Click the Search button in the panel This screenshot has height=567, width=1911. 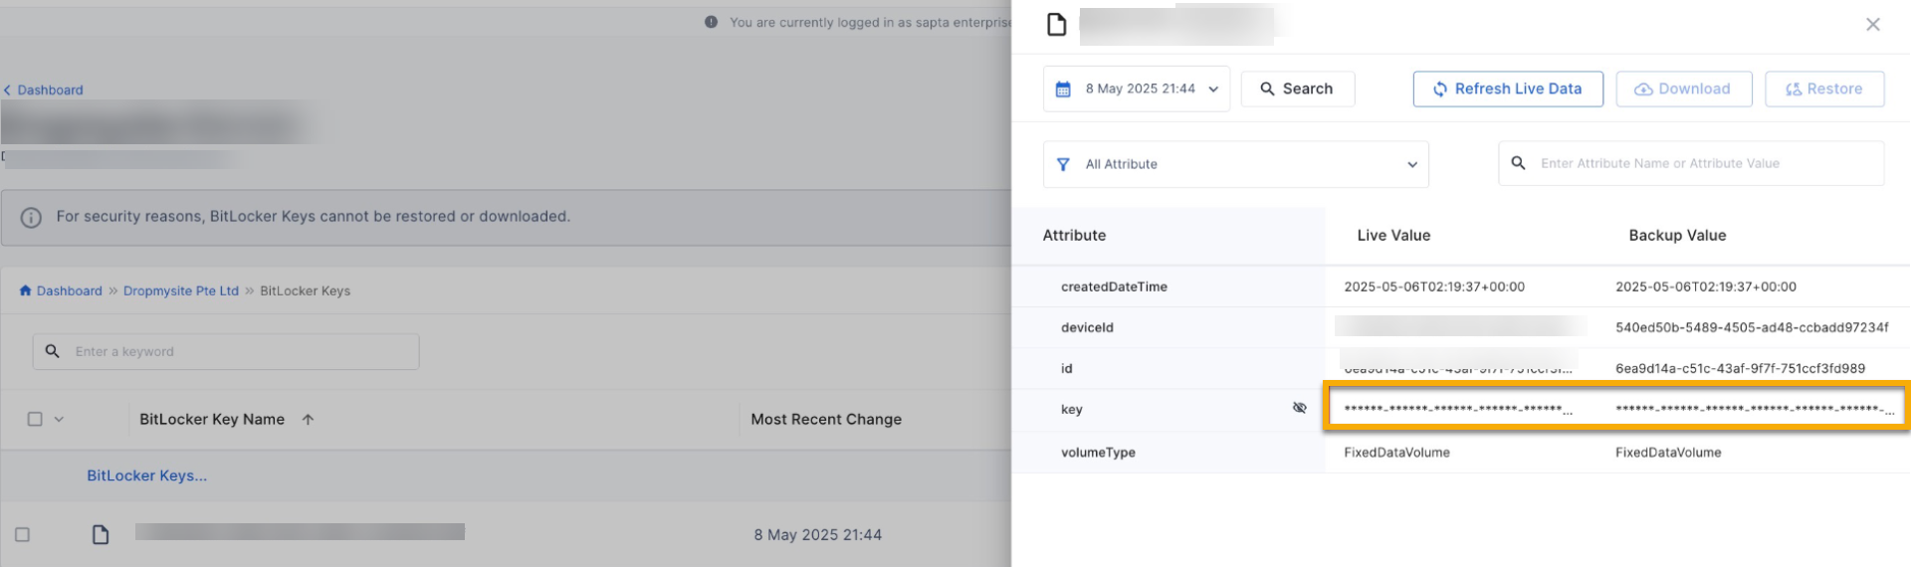(1298, 89)
